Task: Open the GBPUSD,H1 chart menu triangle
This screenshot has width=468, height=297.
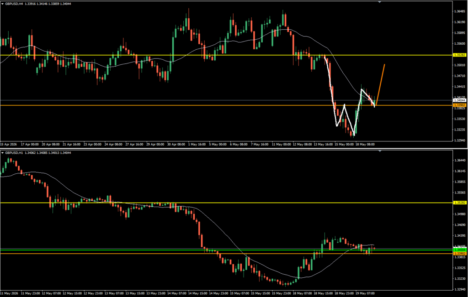Action: [2, 153]
